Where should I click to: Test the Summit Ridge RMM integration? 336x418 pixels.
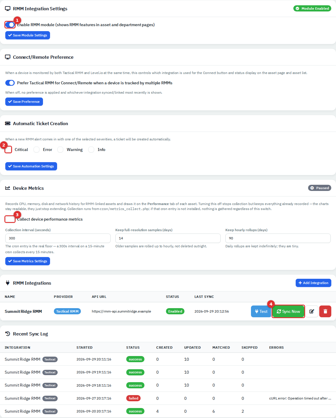tap(261, 311)
